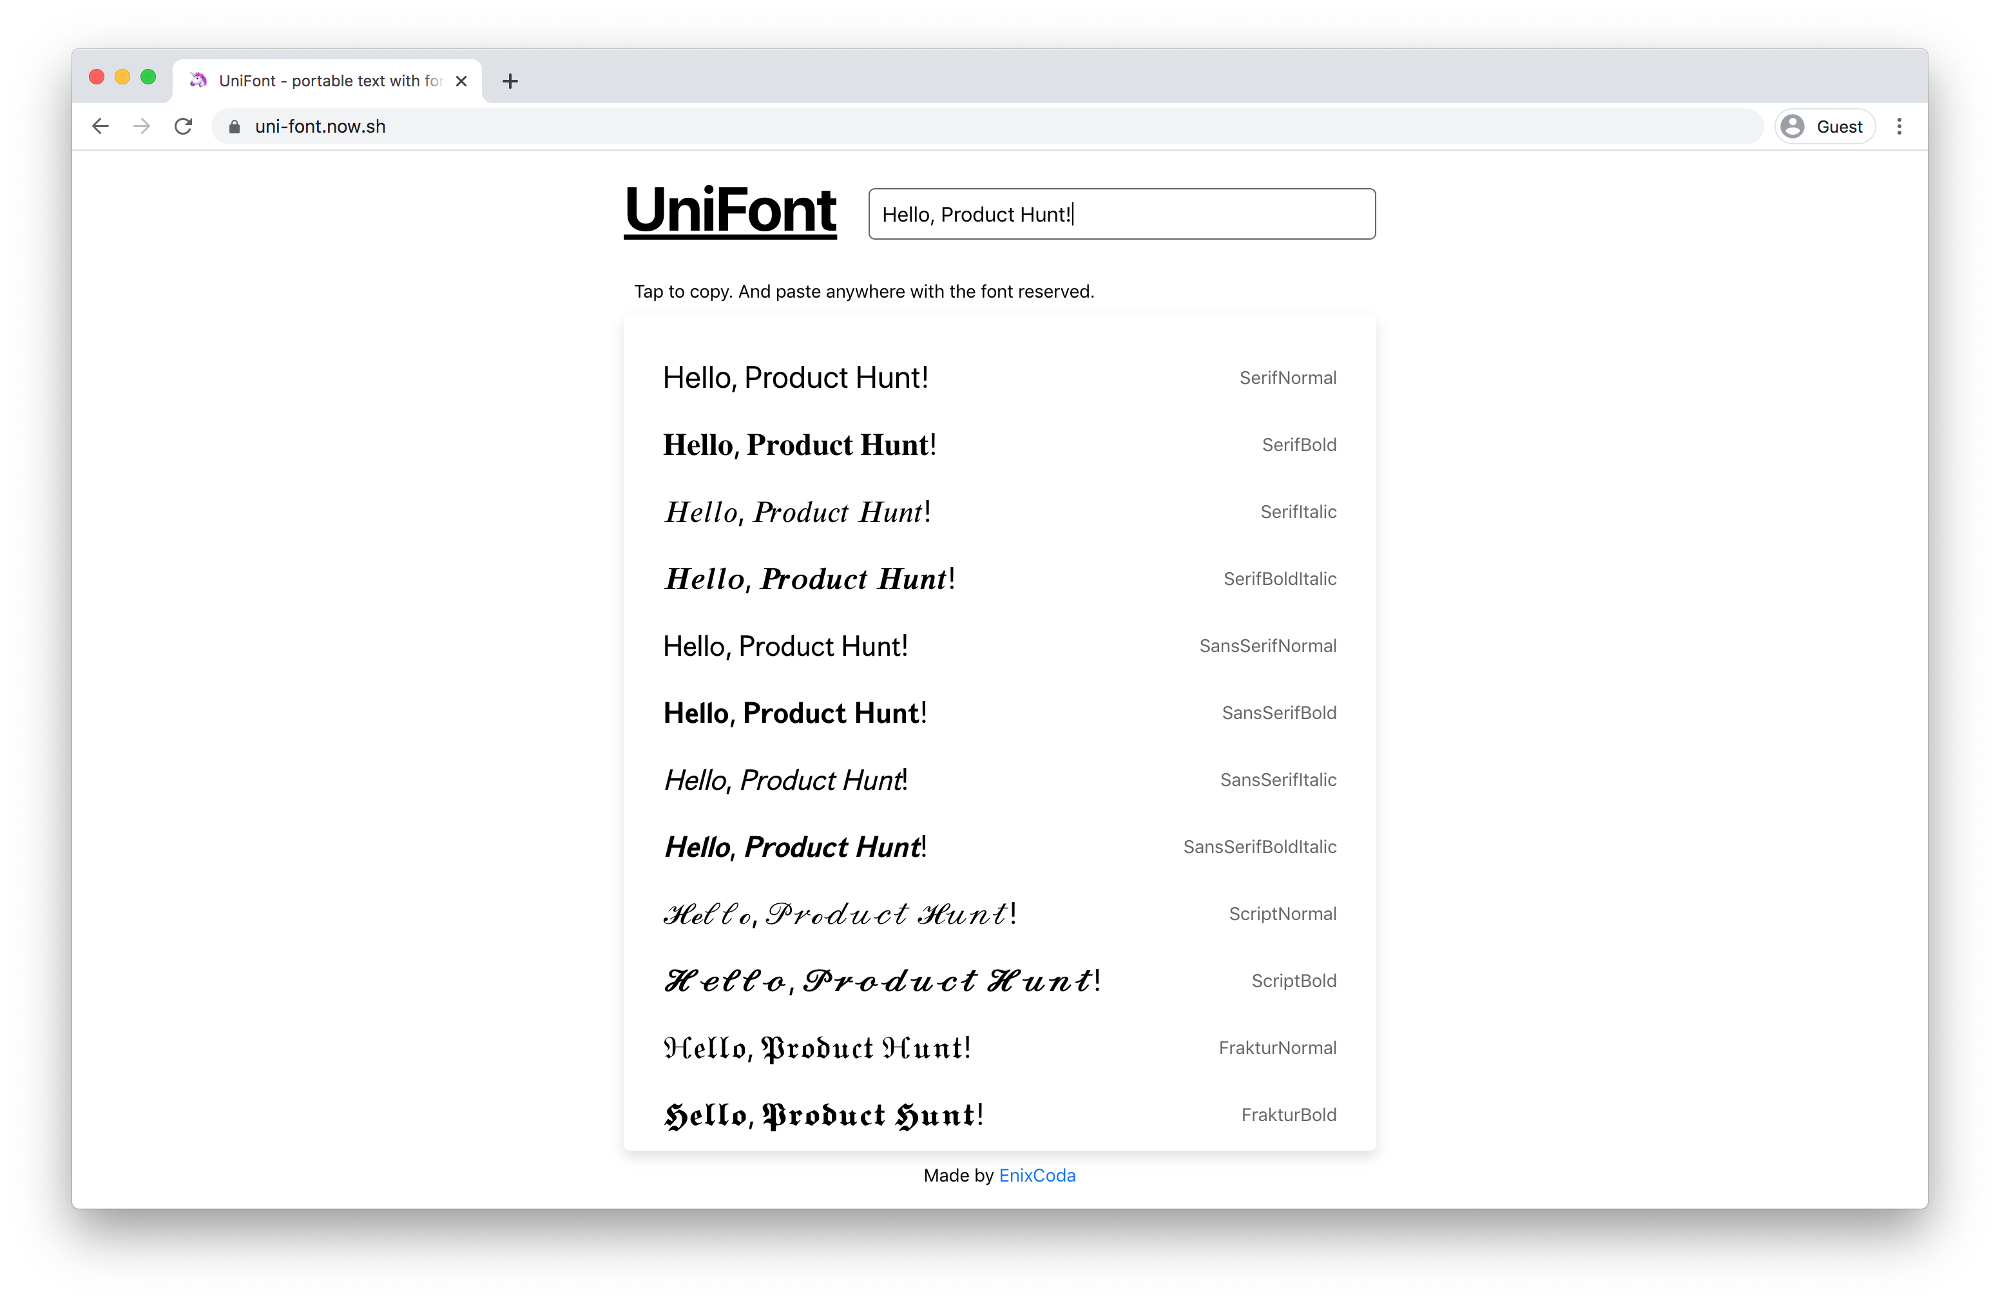Image resolution: width=2000 pixels, height=1304 pixels.
Task: Click the UniFont heading
Action: pyautogui.click(x=729, y=211)
